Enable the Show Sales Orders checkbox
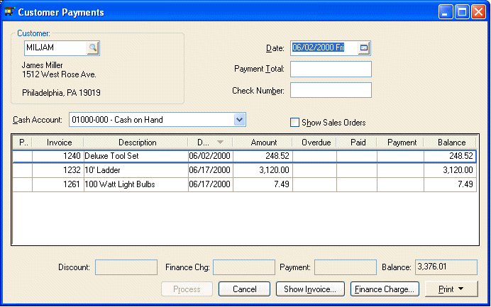Screen dimensions: 491x307 click(294, 123)
